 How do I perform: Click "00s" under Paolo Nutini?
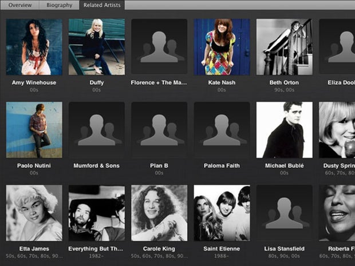point(34,173)
